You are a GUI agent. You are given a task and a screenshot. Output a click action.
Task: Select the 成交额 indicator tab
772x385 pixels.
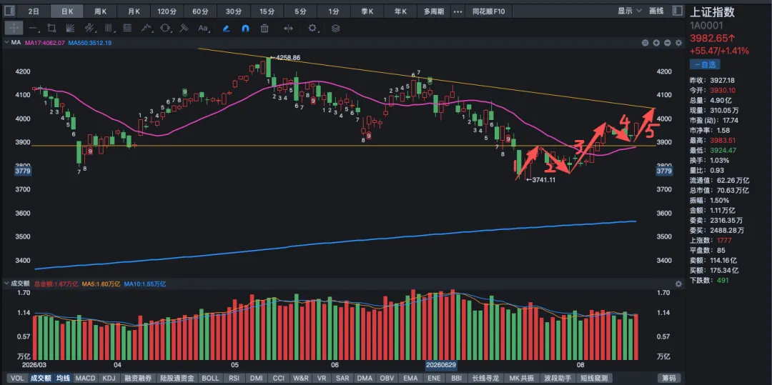(40, 378)
